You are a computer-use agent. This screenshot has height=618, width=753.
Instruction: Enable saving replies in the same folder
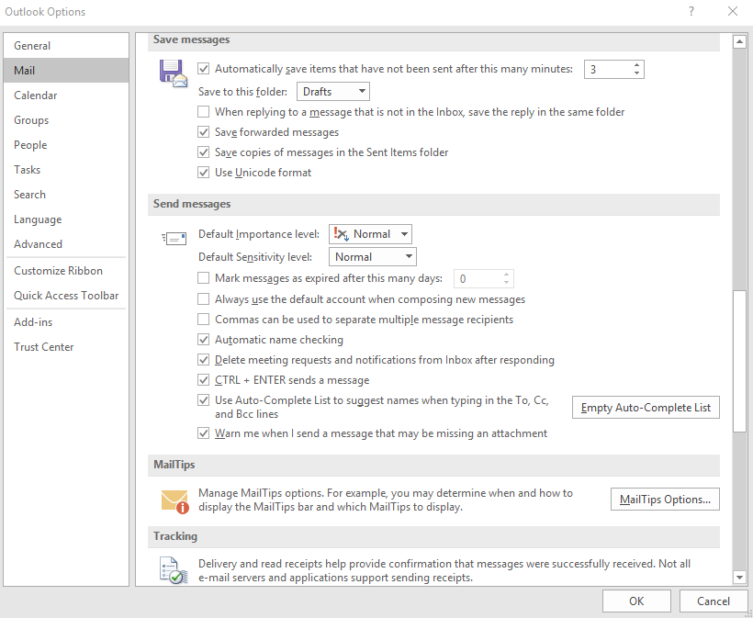(x=204, y=112)
